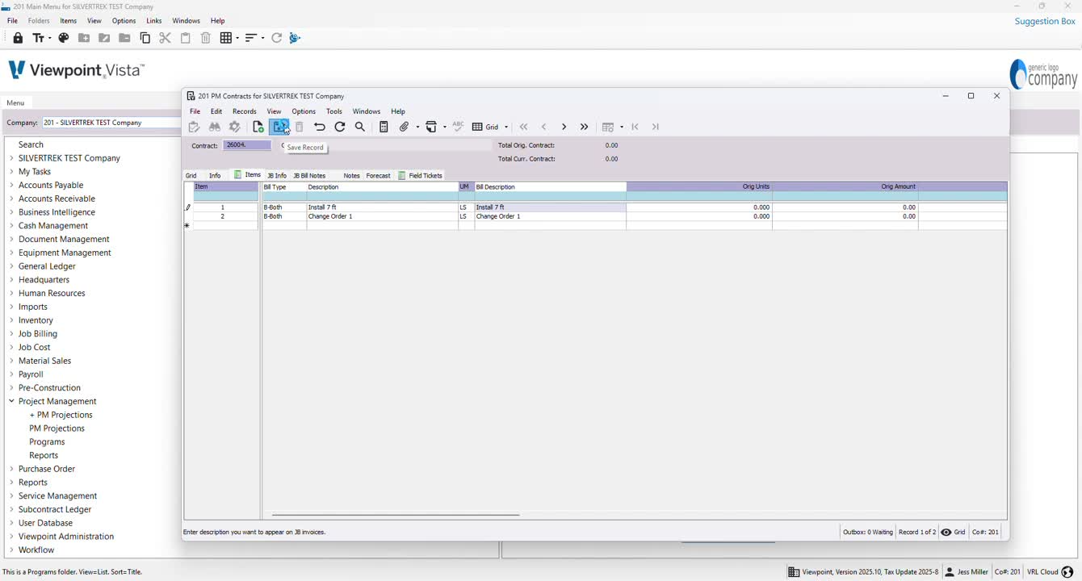This screenshot has height=581, width=1082.
Task: Click the delete trash icon in PM Contracts
Action: pyautogui.click(x=300, y=127)
